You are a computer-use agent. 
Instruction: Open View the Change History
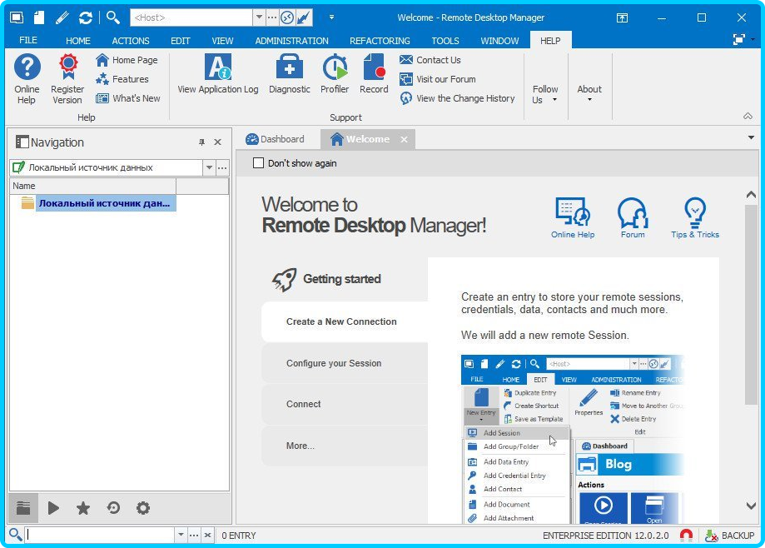coord(457,98)
